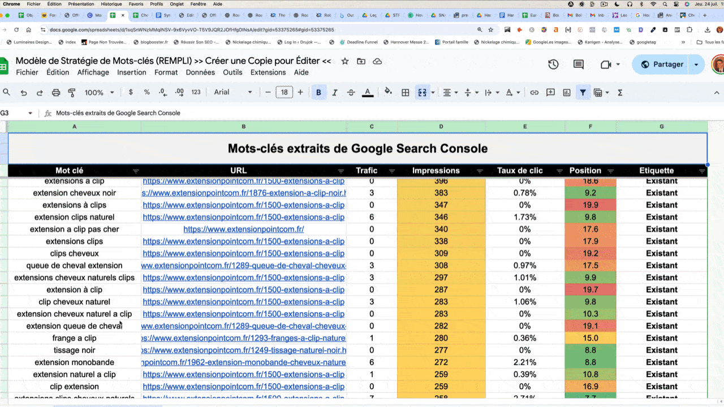Viewport: 724px width, 407px height.
Task: Insert a comment from toolbar
Action: coord(550,92)
